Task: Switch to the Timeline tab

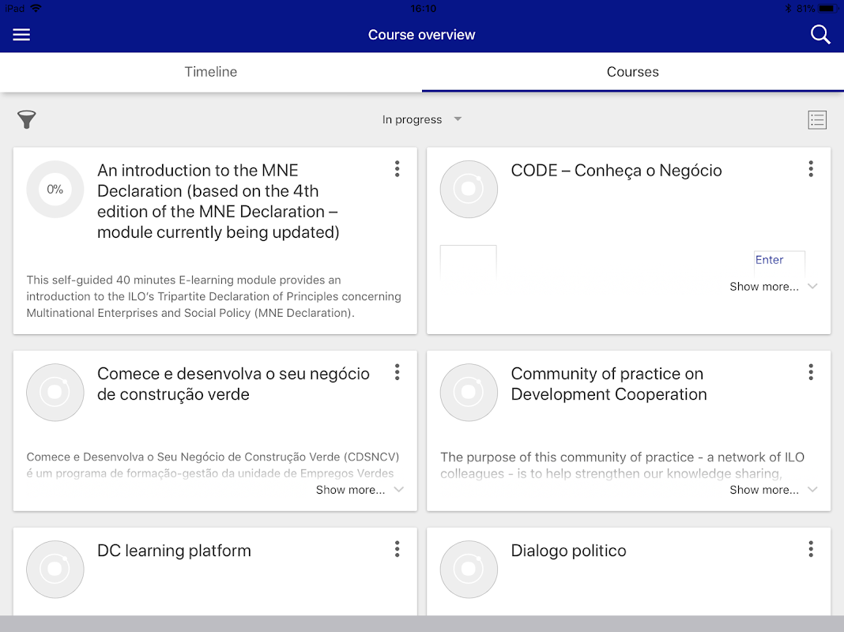Action: point(211,72)
